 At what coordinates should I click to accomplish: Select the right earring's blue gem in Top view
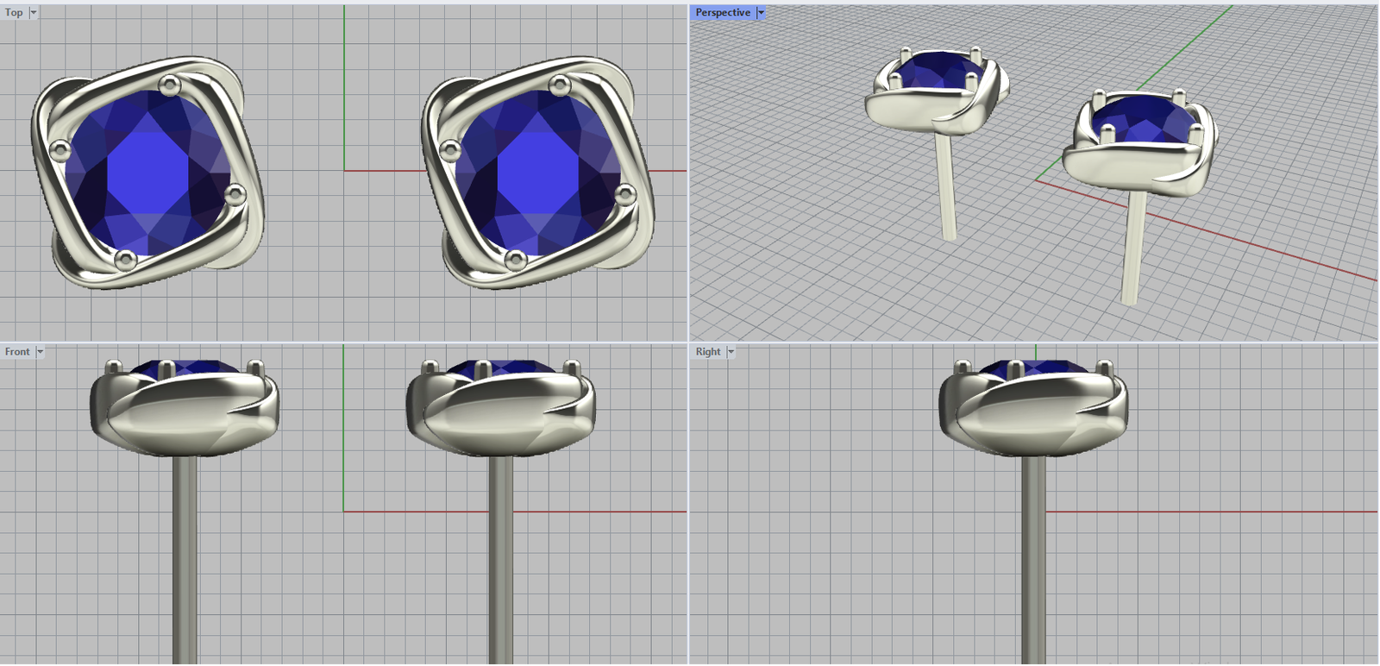point(538,171)
